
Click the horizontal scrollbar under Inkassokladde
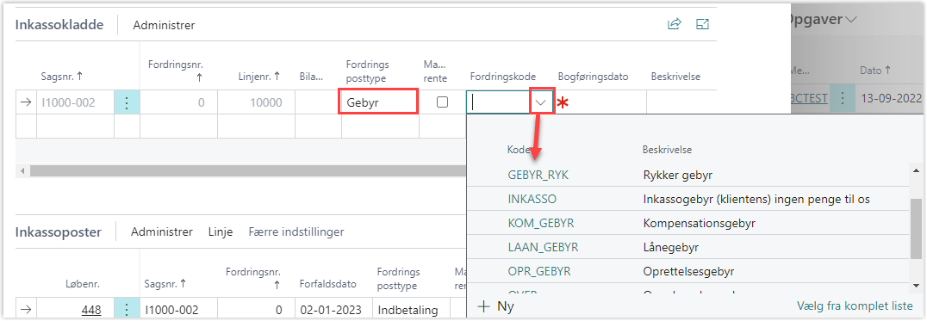[248, 170]
